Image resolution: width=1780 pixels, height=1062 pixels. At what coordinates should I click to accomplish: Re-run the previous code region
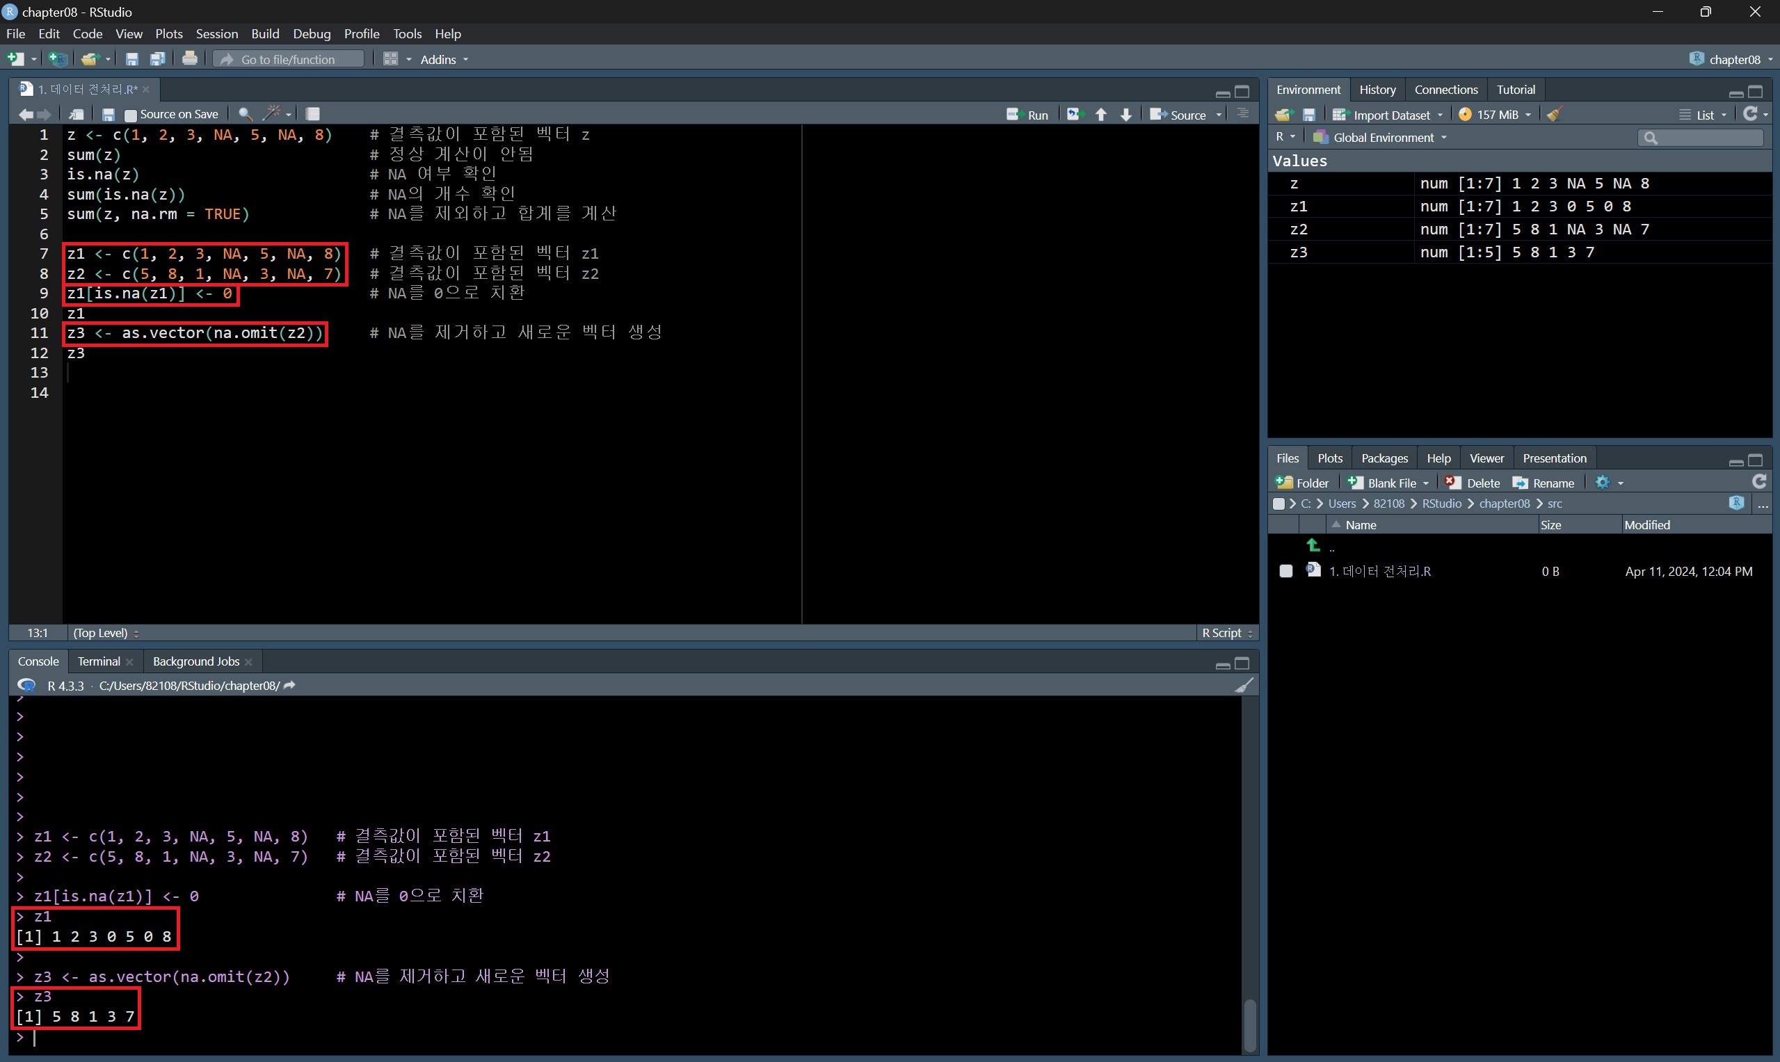1074,115
